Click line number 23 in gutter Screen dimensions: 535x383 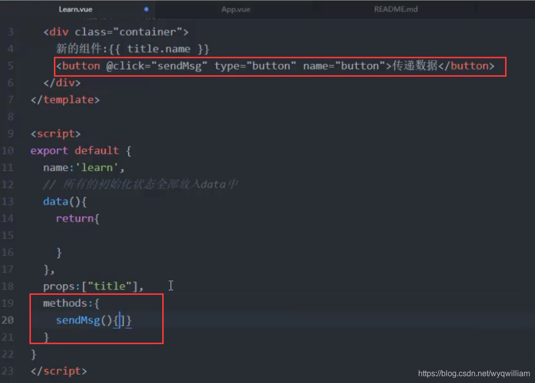coord(7,371)
